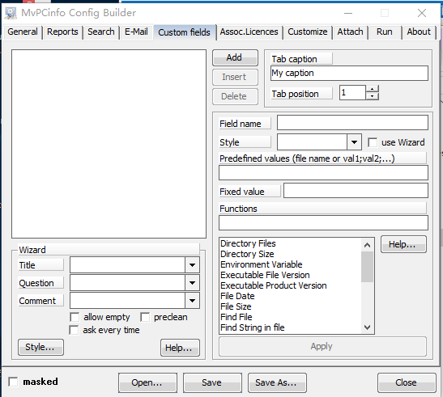Click the Open... button
The width and height of the screenshot is (443, 397).
(147, 383)
